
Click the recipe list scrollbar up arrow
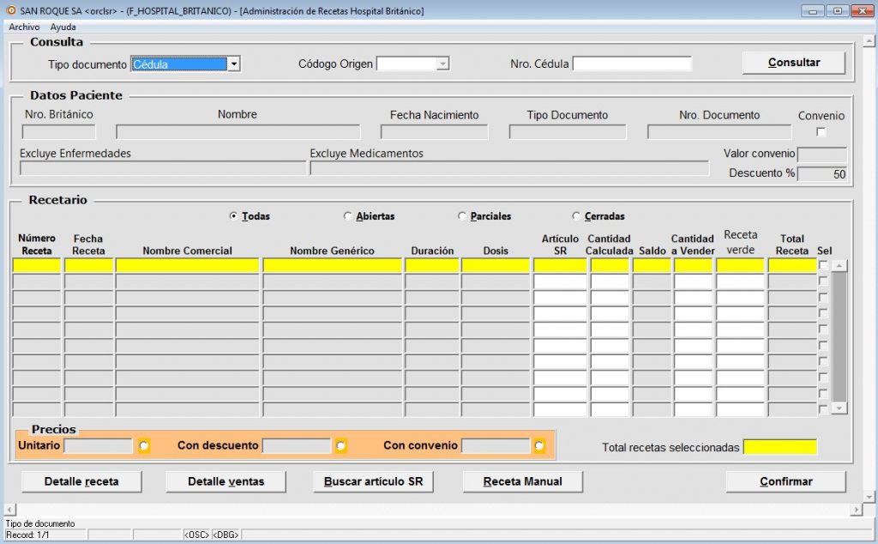coord(839,265)
